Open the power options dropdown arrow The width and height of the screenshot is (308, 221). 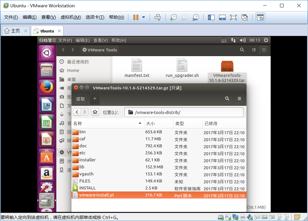pos(143,17)
